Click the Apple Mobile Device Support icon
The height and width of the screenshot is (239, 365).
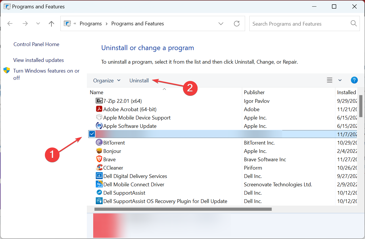click(99, 117)
